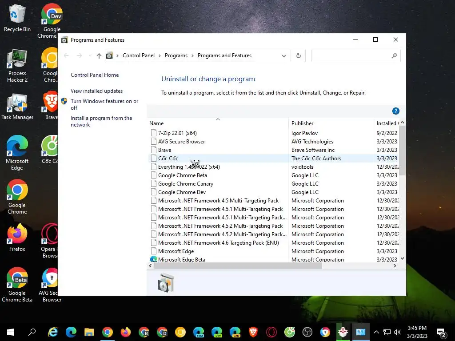Launch AVG Secure Browser from the taskbar
The width and height of the screenshot is (455, 341).
[x=325, y=332]
